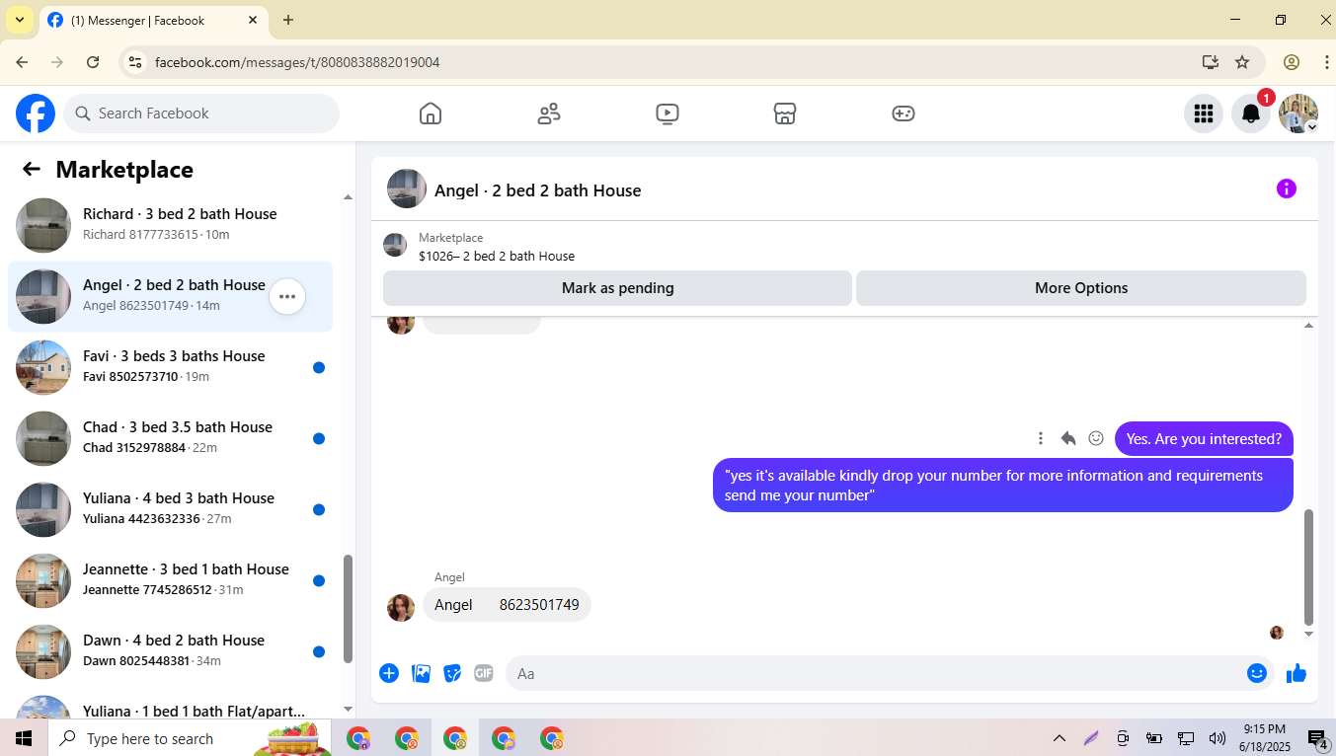
Task: Open the Windows notification center
Action: pos(1317,738)
